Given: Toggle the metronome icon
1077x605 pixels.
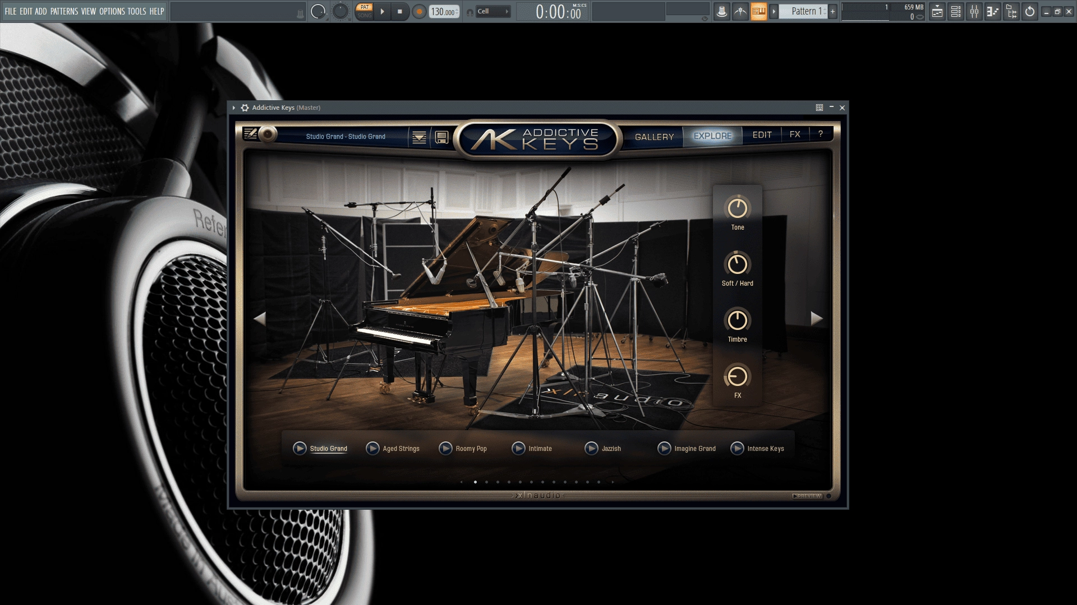Looking at the screenshot, I should tap(722, 11).
